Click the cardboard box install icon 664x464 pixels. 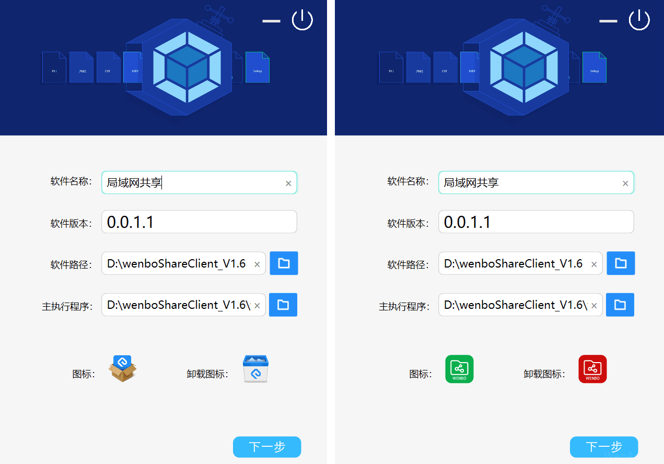coord(123,368)
